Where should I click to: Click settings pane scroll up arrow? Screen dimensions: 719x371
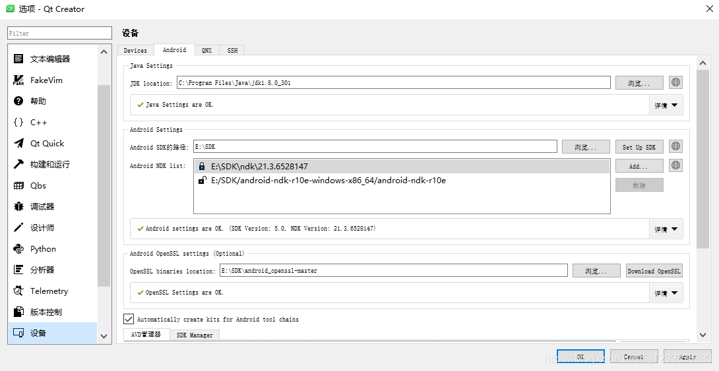point(703,63)
